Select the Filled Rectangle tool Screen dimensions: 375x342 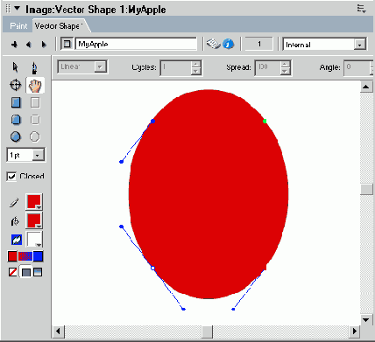click(16, 102)
